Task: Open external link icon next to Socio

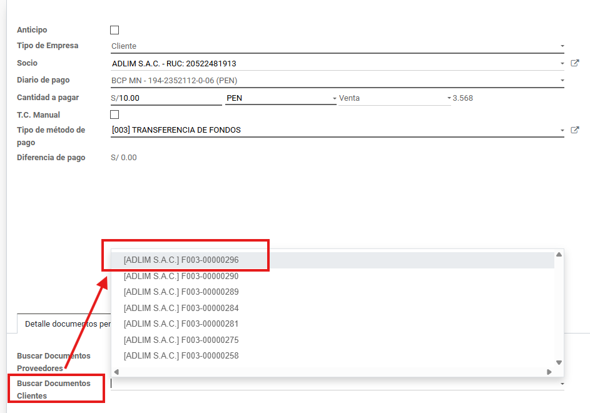Action: click(575, 63)
